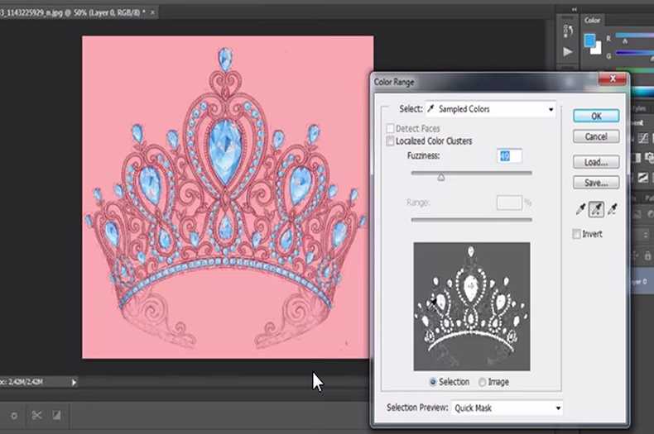Image resolution: width=654 pixels, height=434 pixels.
Task: Click the Range percentage input field
Action: (x=509, y=203)
